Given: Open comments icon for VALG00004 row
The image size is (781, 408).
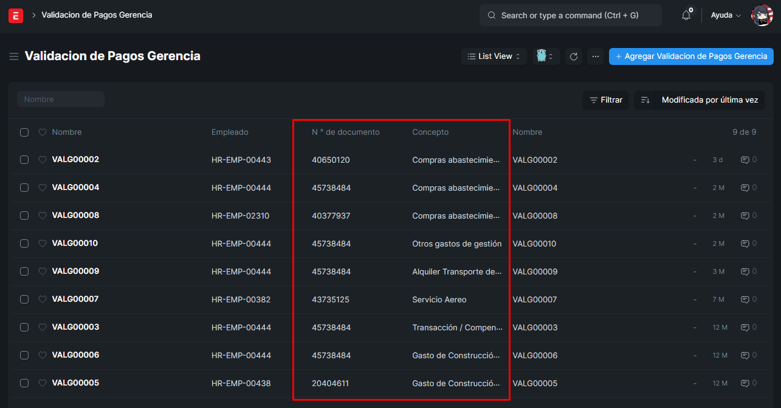Looking at the screenshot, I should 745,188.
